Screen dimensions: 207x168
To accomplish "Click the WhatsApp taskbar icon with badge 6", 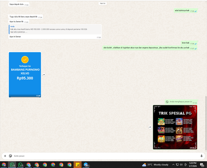I will point(12,165).
